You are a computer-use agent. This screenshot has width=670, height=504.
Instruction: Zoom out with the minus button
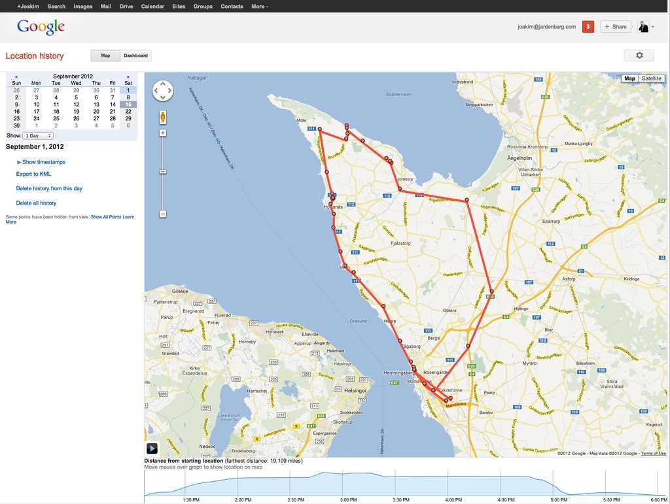click(x=163, y=214)
